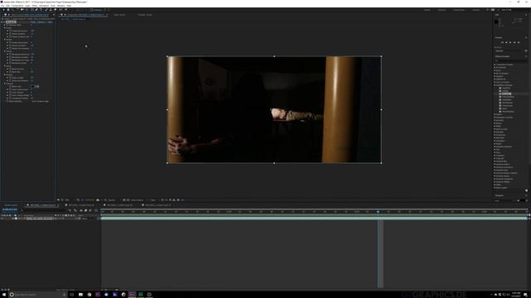Open Windows notification center
This screenshot has height=298, width=531.
tap(525, 295)
